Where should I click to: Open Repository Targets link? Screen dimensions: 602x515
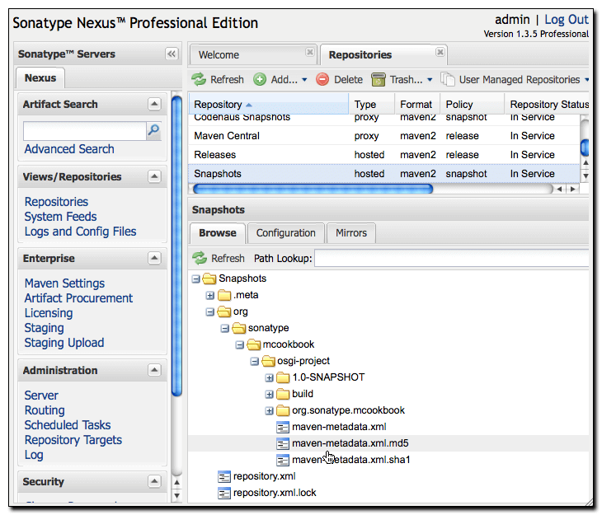click(73, 440)
